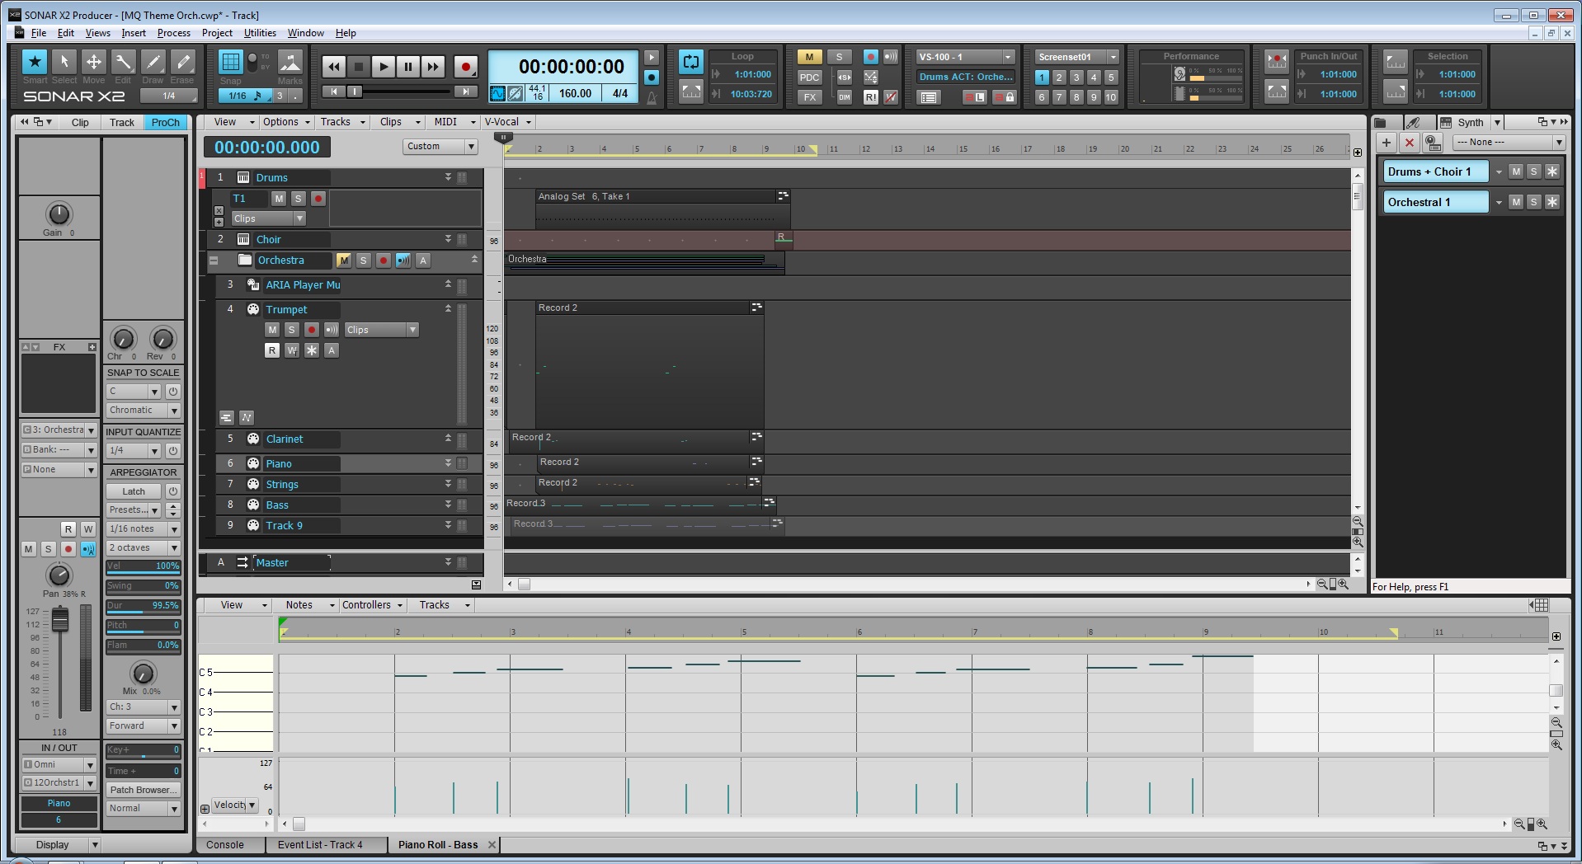Stop playback in the transport
The height and width of the screenshot is (864, 1582).
pyautogui.click(x=358, y=67)
